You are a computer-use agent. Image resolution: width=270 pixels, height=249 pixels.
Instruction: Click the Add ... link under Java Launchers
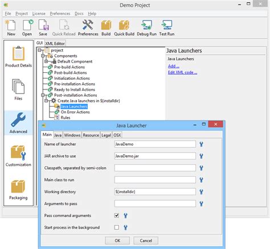[x=174, y=66]
